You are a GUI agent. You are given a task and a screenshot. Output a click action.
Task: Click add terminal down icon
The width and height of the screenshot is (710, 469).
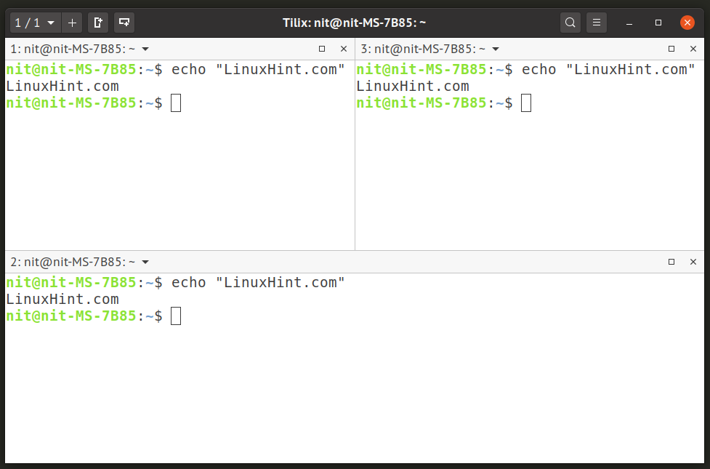(x=124, y=23)
